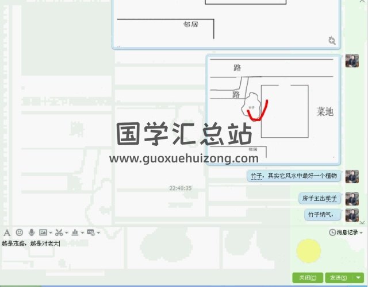Select message 竹子，其实它风水中最好一个植物
Viewport: 368px width, 287px height.
[x=294, y=176]
